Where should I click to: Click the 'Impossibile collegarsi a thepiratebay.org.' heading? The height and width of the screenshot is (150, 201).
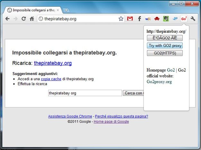pos(64,53)
